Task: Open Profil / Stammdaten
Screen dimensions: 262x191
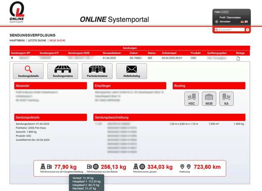Action: pos(230,17)
